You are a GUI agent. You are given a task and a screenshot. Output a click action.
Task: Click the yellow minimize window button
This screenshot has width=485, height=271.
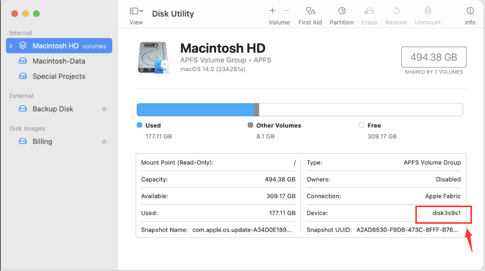click(25, 13)
